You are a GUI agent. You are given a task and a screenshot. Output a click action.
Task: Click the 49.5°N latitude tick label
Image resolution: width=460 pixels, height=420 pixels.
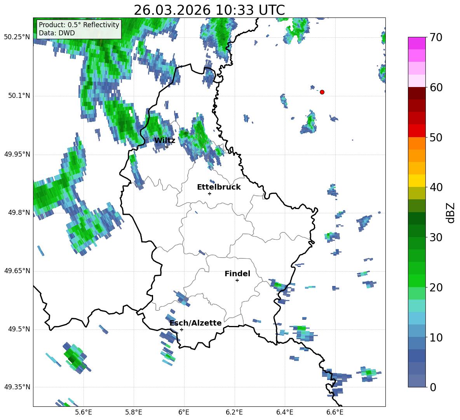point(17,329)
